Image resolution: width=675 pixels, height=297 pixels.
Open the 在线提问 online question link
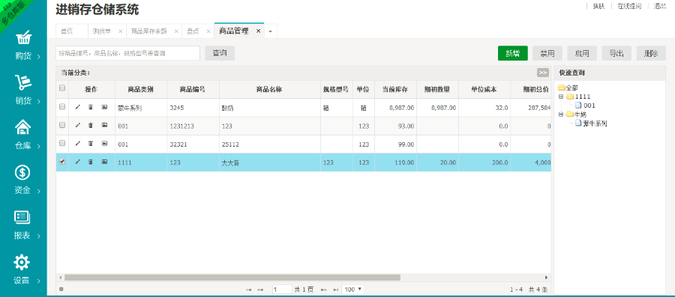[629, 6]
